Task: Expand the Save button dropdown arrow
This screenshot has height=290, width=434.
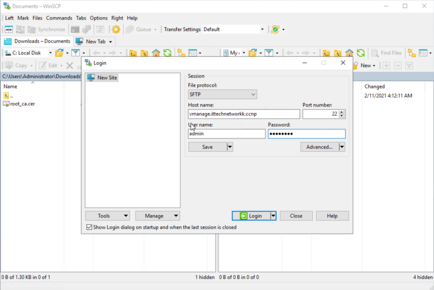Action: click(230, 147)
